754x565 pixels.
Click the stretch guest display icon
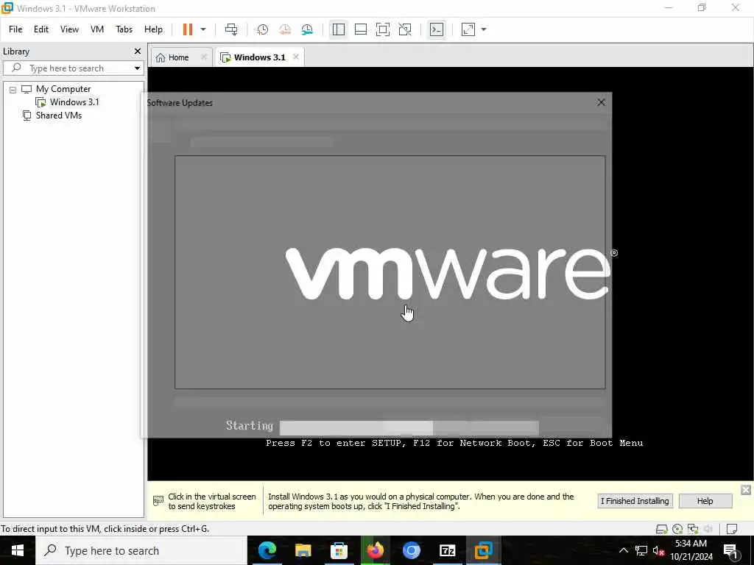468,29
